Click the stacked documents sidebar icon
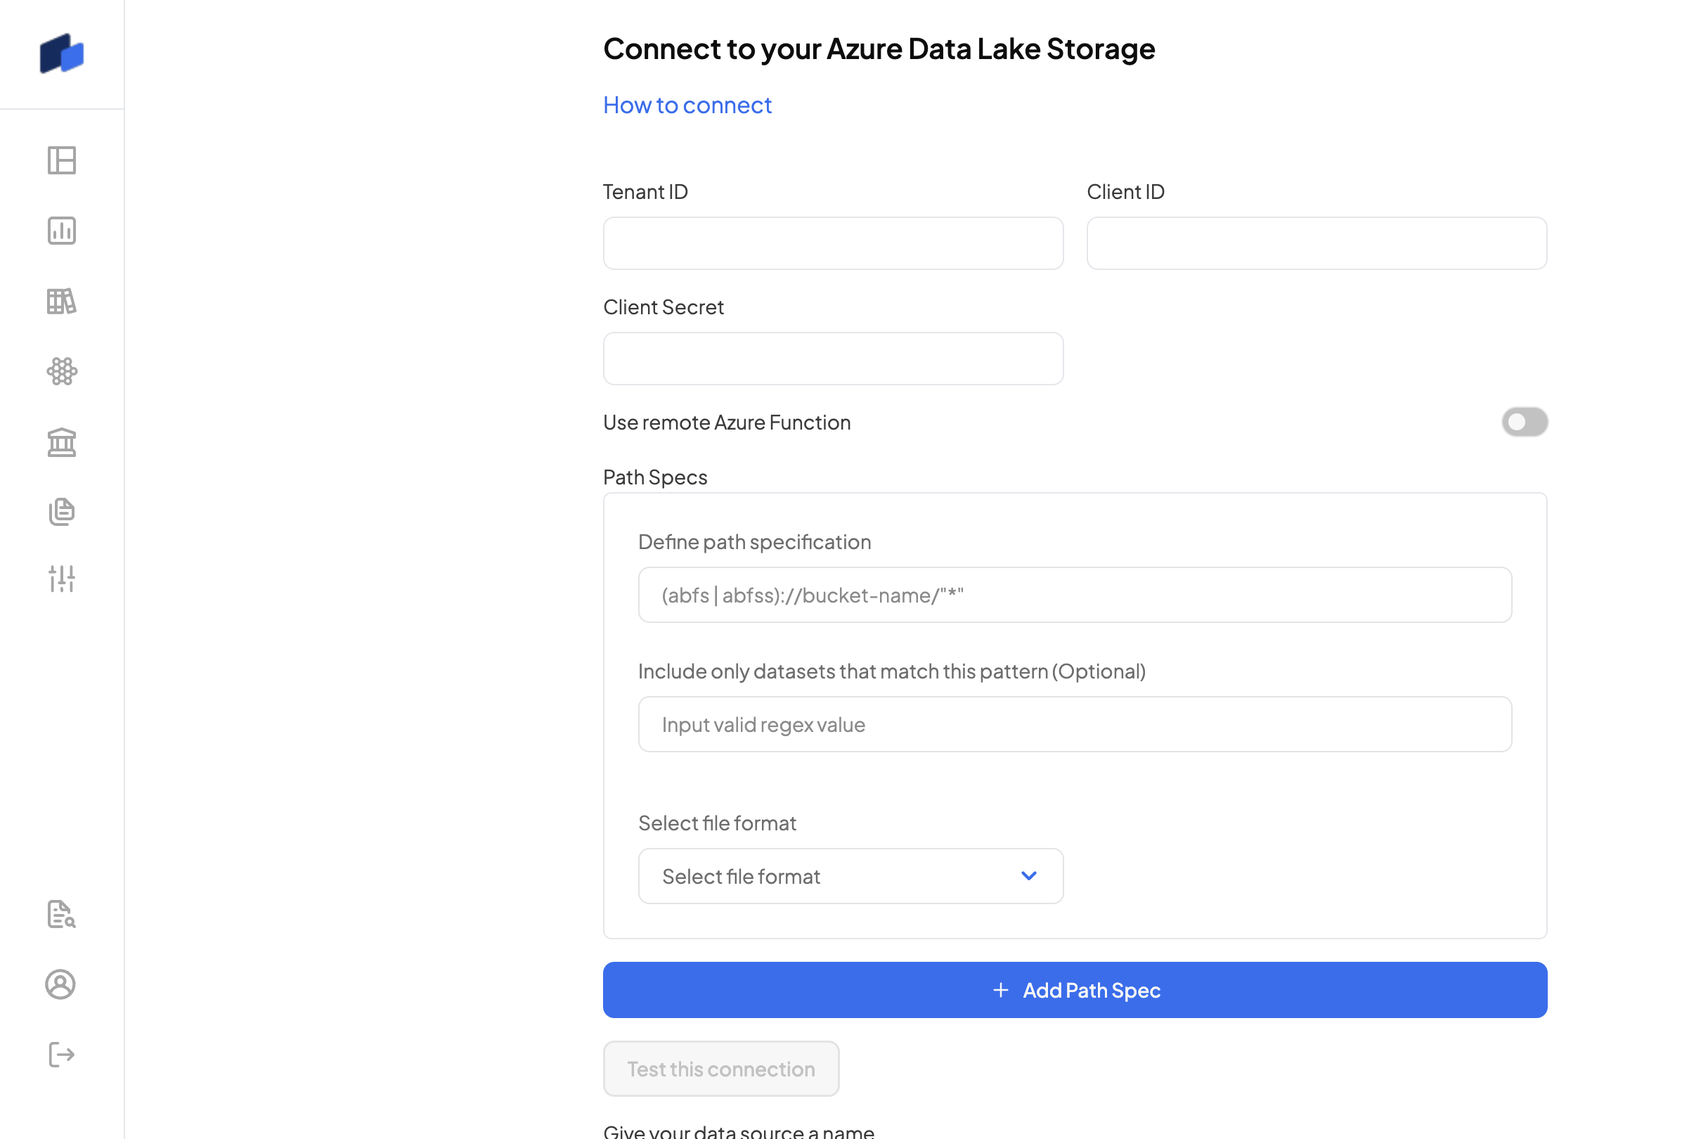1708x1139 pixels. coord(62,511)
